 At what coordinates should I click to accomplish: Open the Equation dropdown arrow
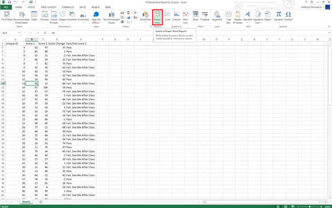279,23
